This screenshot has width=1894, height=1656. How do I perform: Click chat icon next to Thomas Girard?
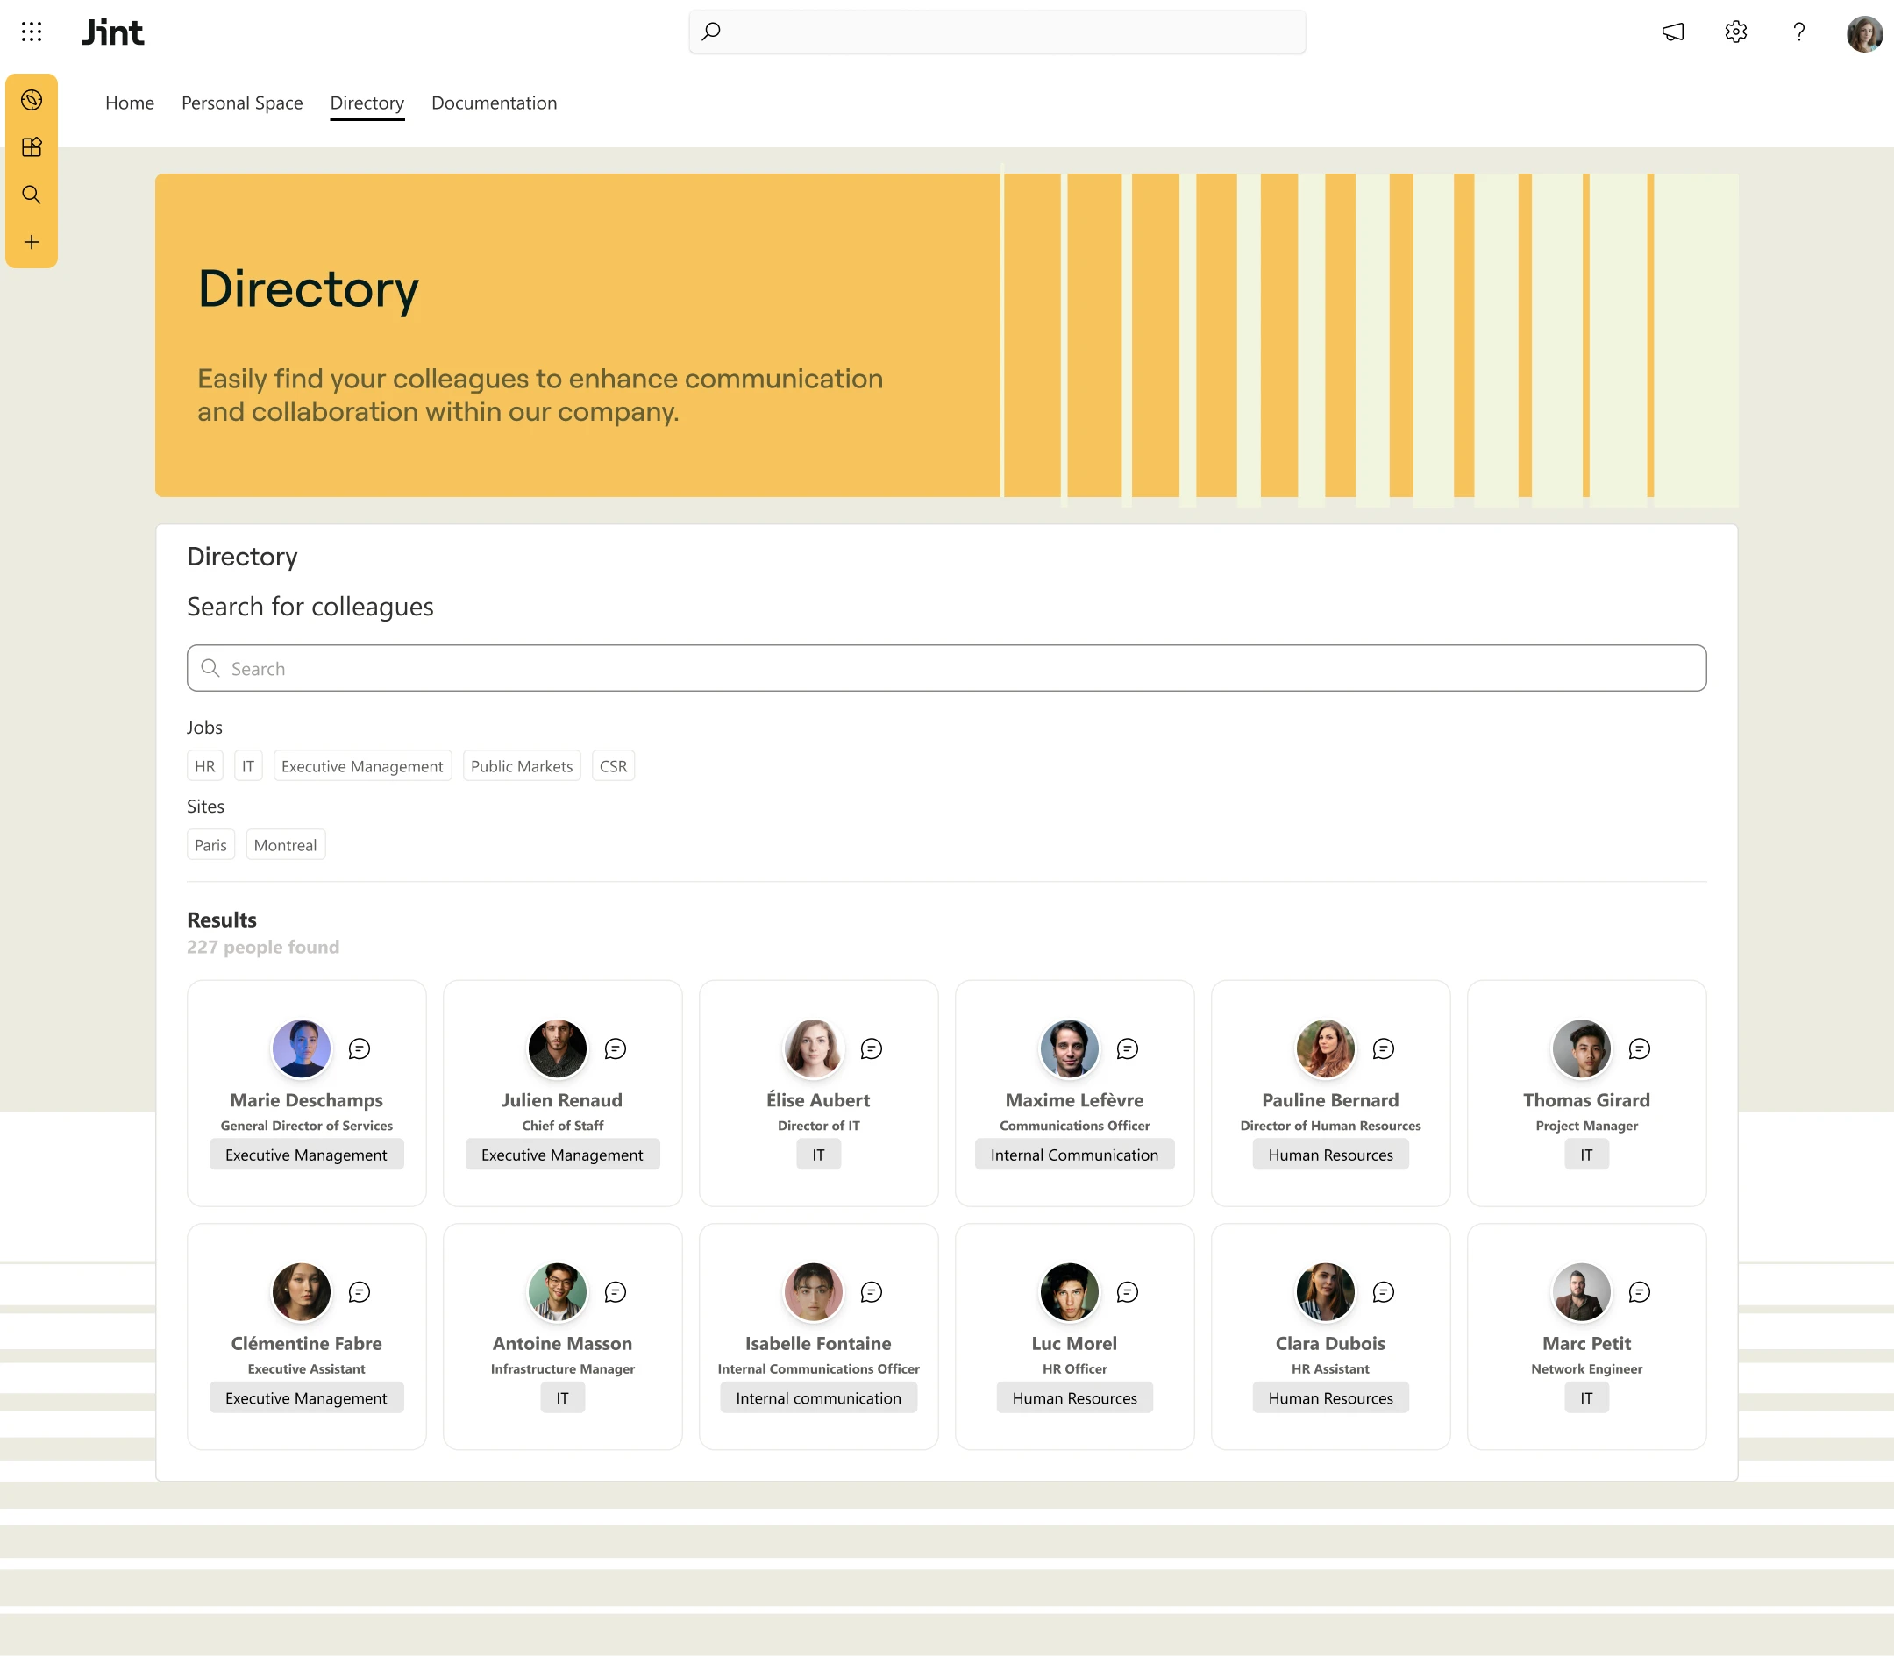pos(1639,1048)
